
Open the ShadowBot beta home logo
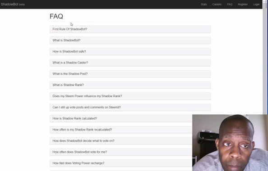[x=13, y=4]
